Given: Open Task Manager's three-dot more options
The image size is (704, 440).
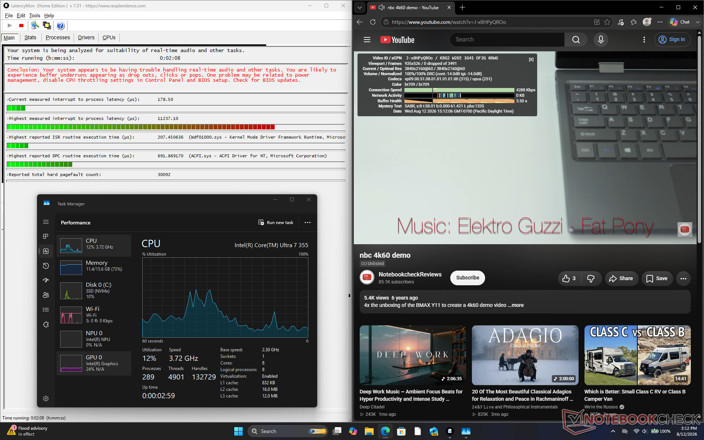Looking at the screenshot, I should tap(308, 223).
